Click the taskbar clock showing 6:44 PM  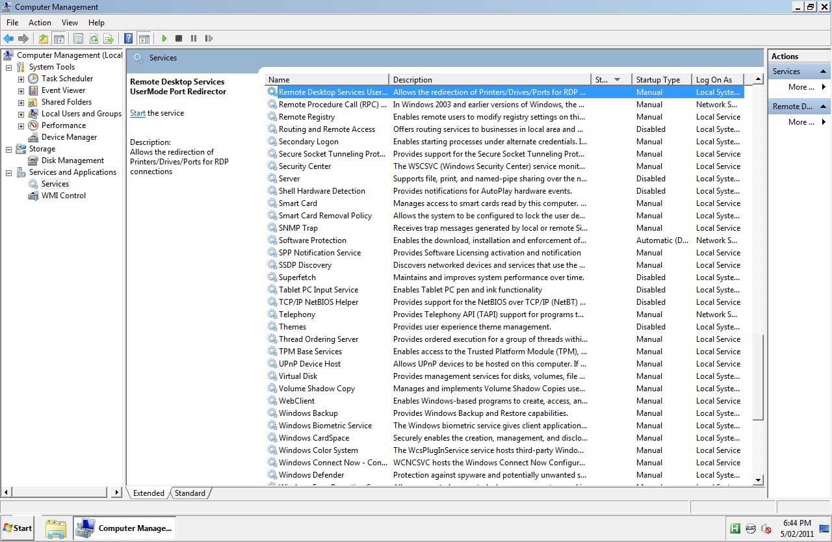pyautogui.click(x=797, y=523)
